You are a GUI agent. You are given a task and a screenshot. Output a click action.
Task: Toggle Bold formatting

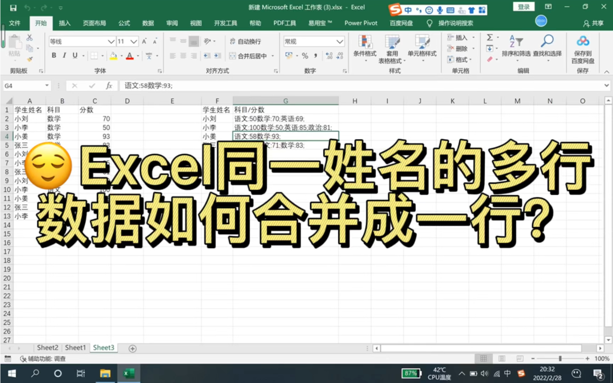coord(54,56)
